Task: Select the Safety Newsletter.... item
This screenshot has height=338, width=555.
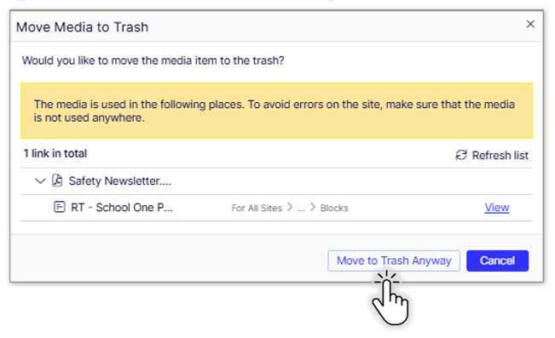Action: click(119, 181)
